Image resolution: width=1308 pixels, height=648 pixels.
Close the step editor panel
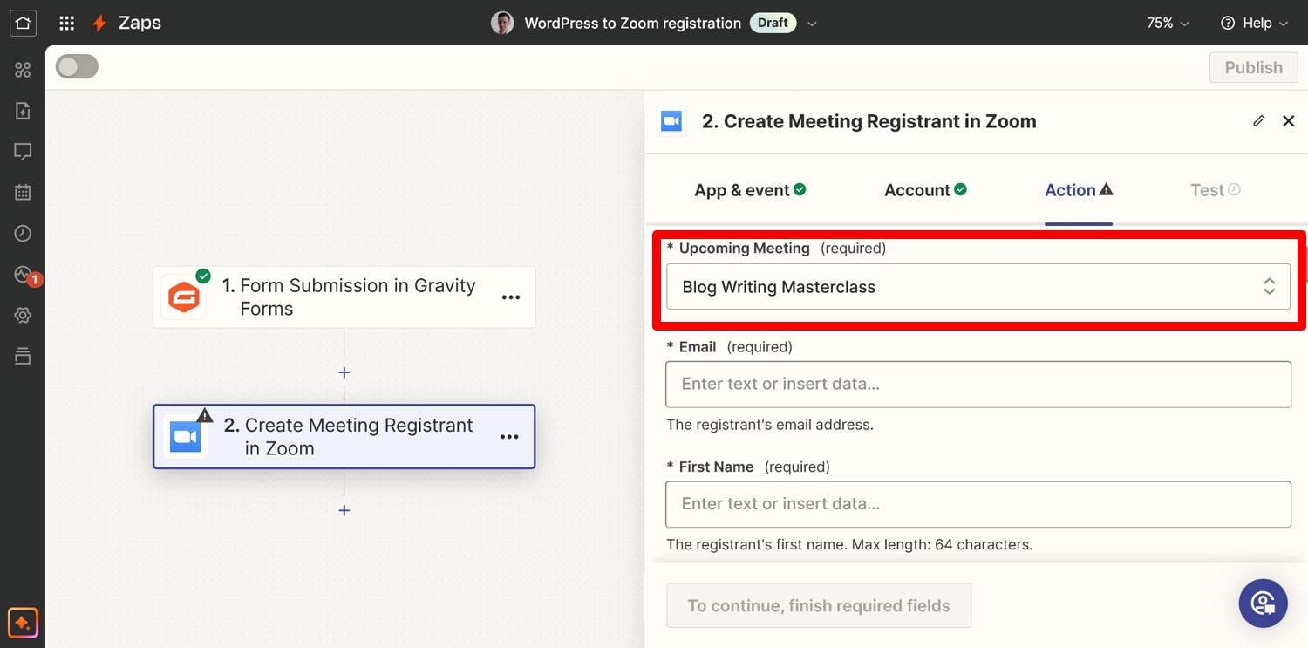pos(1288,121)
